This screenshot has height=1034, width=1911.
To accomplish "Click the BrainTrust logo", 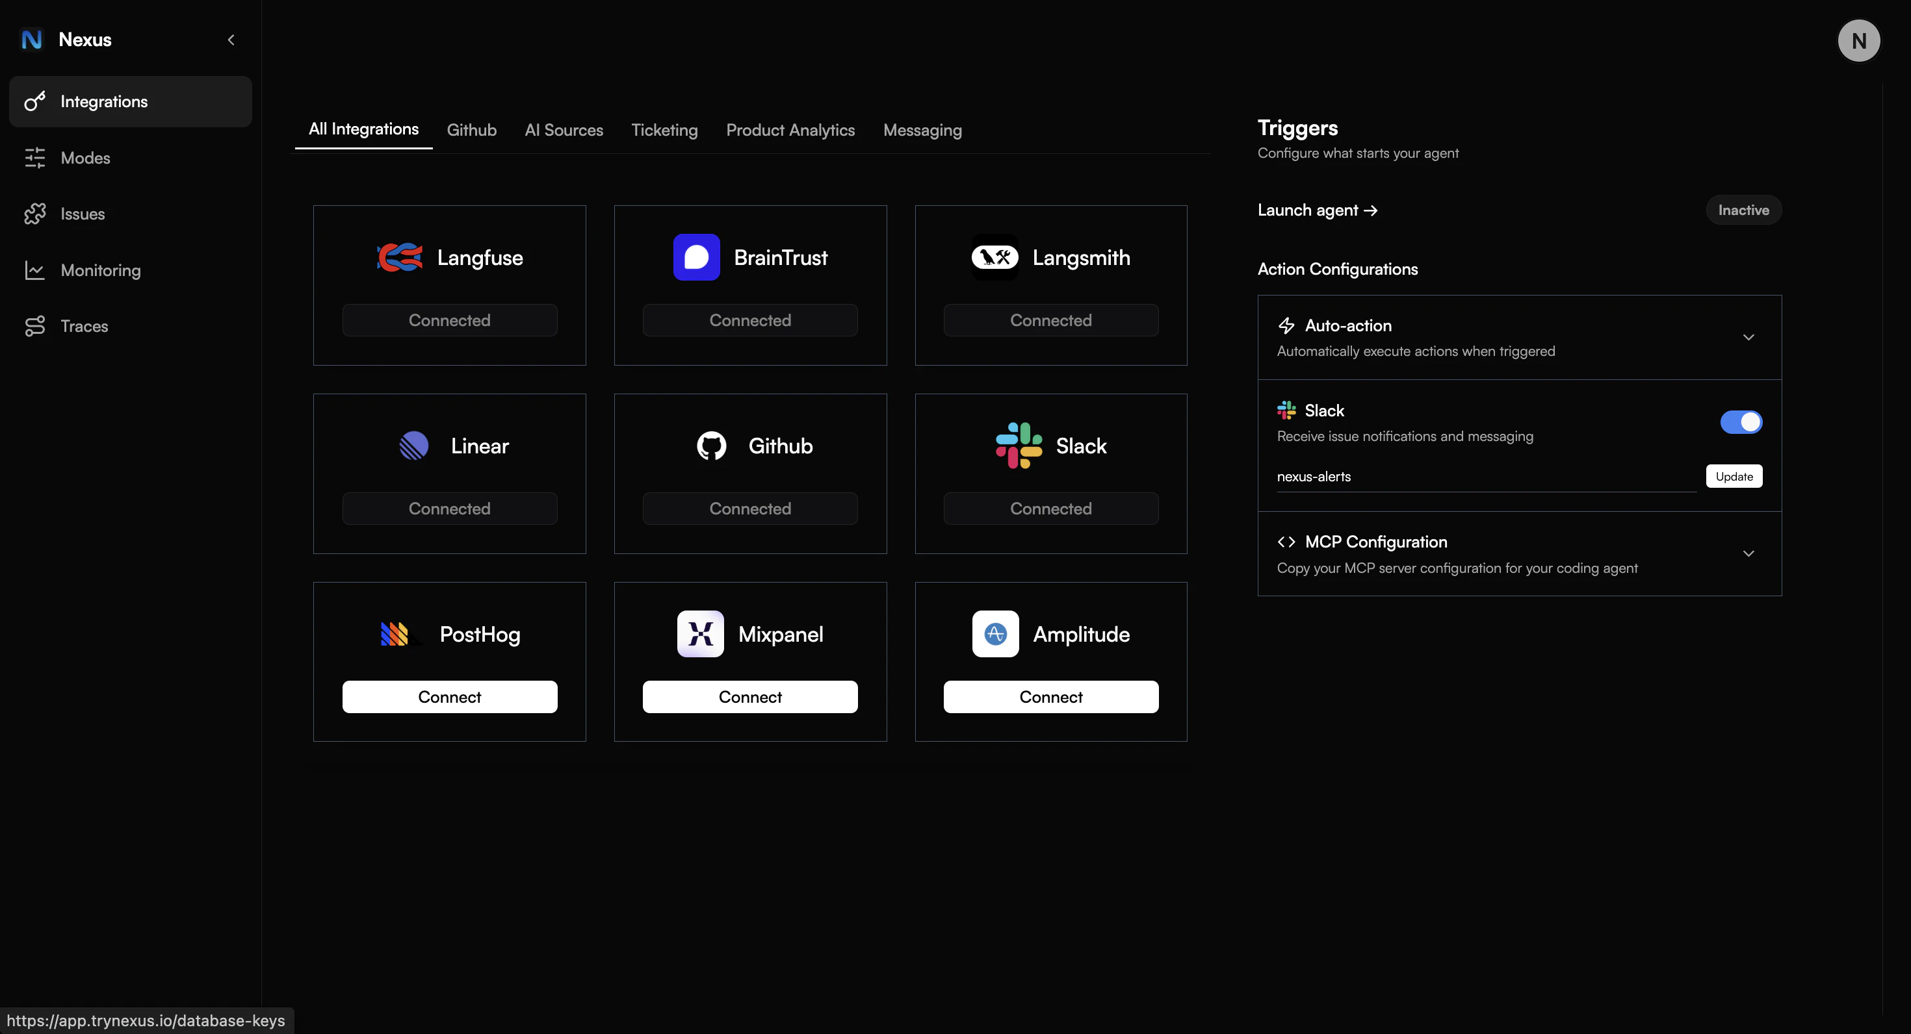I will pos(696,257).
